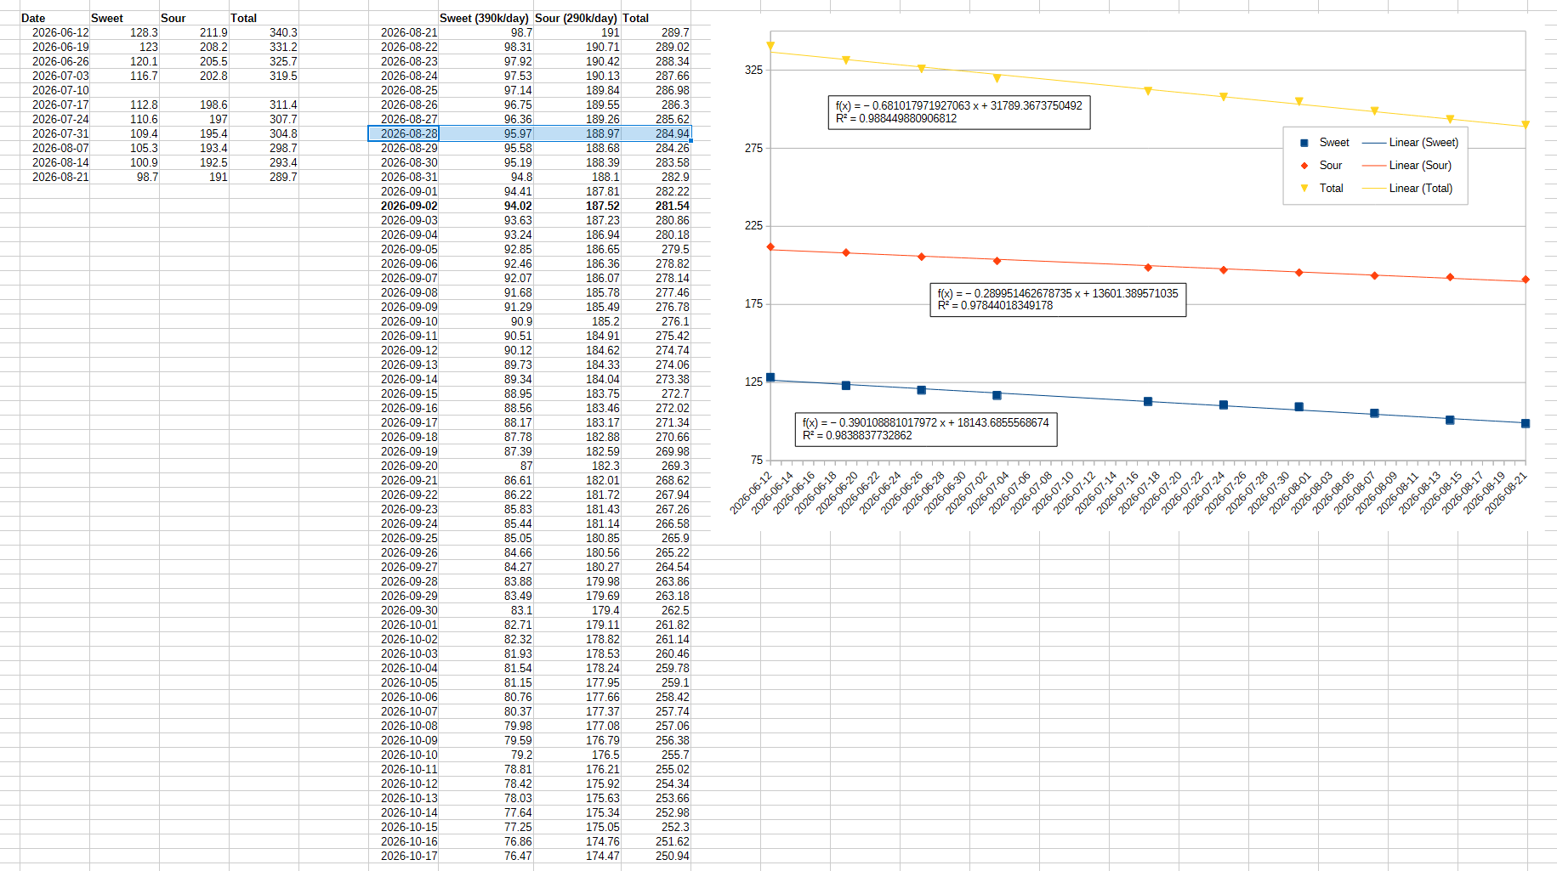Select the cell containing 211.9
Screen dimensions: 1557x871
point(194,32)
